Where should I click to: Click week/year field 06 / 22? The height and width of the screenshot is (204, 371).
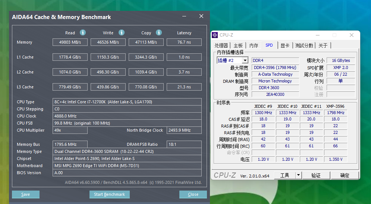(341, 74)
